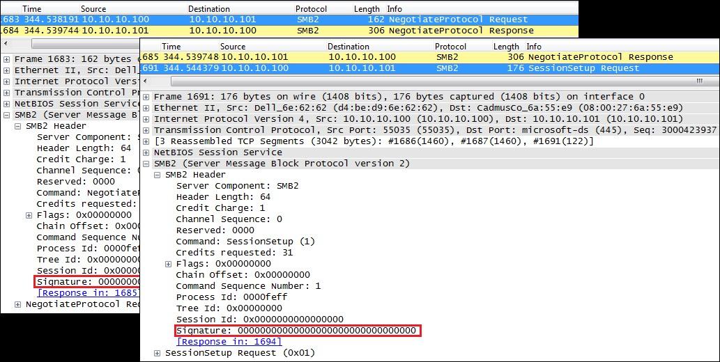
Task: Sort by Length column in back window
Action: point(367,9)
